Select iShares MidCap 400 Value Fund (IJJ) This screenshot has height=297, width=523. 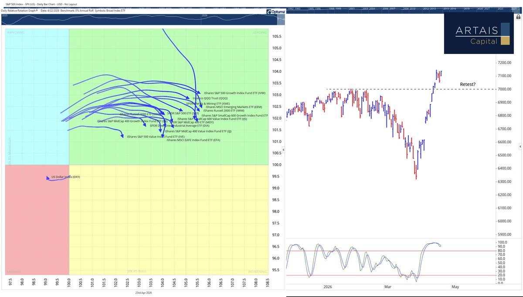pyautogui.click(x=198, y=131)
